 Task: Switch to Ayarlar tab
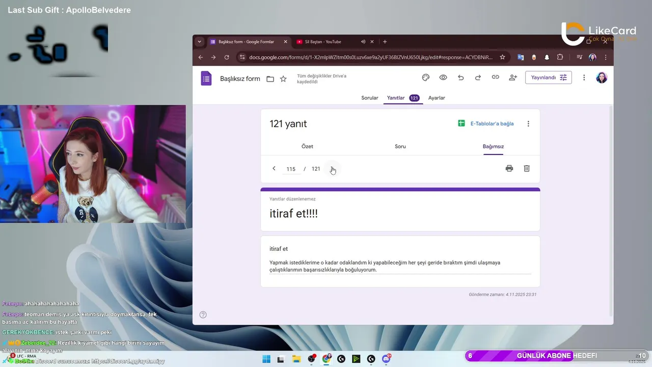(437, 98)
